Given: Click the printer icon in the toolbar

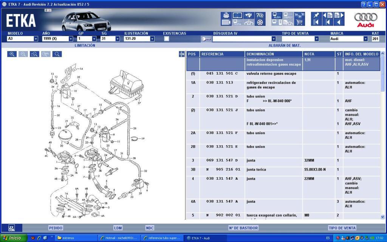Looking at the screenshot, I should pos(226,16).
